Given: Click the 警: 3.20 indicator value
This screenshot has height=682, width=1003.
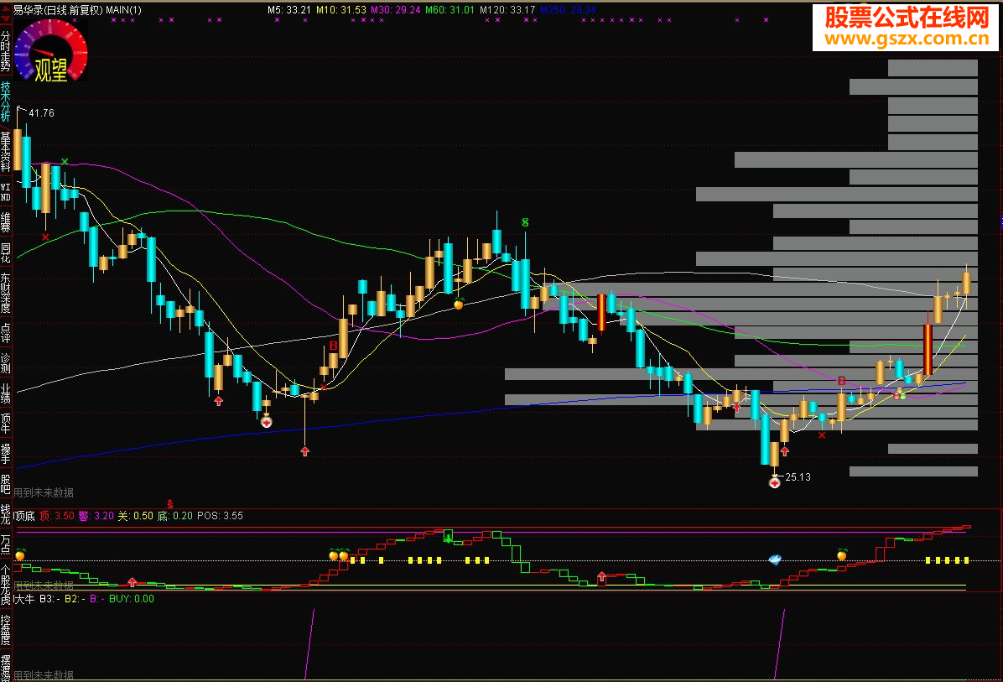Looking at the screenshot, I should pos(96,516).
